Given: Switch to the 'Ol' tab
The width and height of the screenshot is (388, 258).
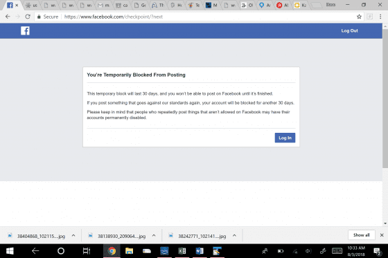Looking at the screenshot, I should [x=247, y=6].
